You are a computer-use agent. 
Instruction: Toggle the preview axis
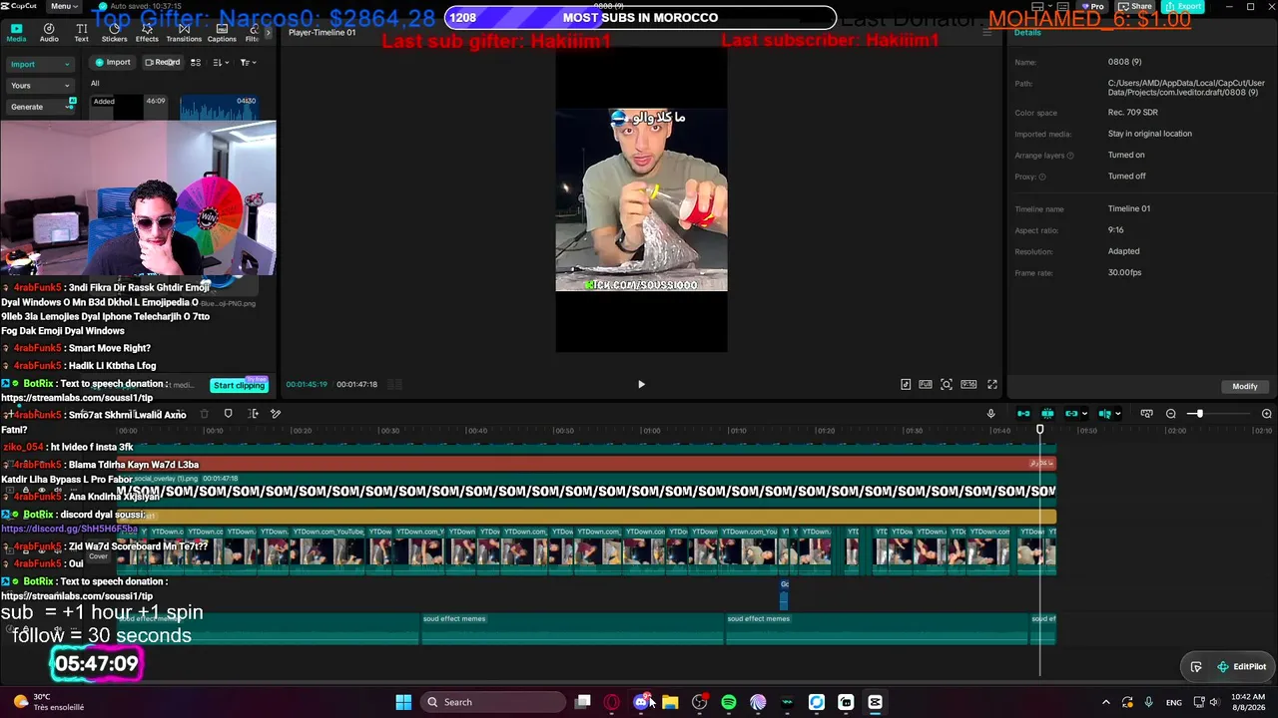coord(1104,414)
